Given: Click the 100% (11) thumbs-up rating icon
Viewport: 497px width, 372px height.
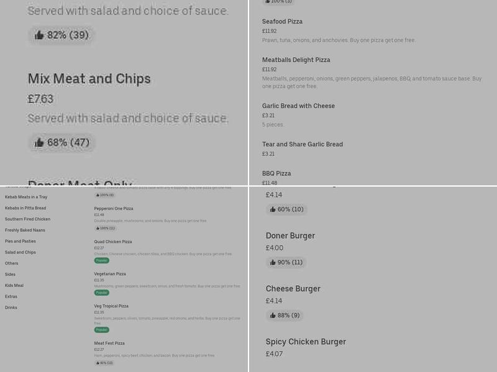Looking at the screenshot, I should pos(99,228).
